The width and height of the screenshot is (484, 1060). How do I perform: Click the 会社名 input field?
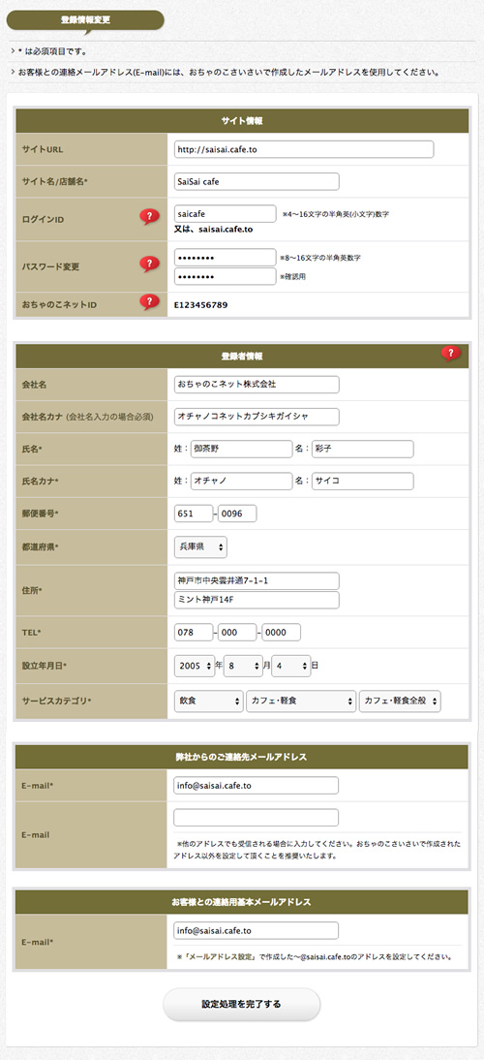257,385
